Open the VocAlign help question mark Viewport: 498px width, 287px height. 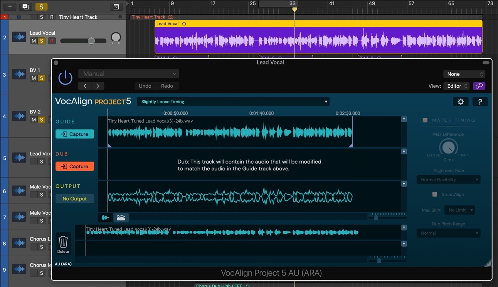click(480, 102)
